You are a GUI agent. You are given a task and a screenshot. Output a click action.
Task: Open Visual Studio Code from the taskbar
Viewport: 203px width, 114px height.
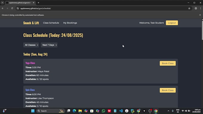(x=121, y=111)
